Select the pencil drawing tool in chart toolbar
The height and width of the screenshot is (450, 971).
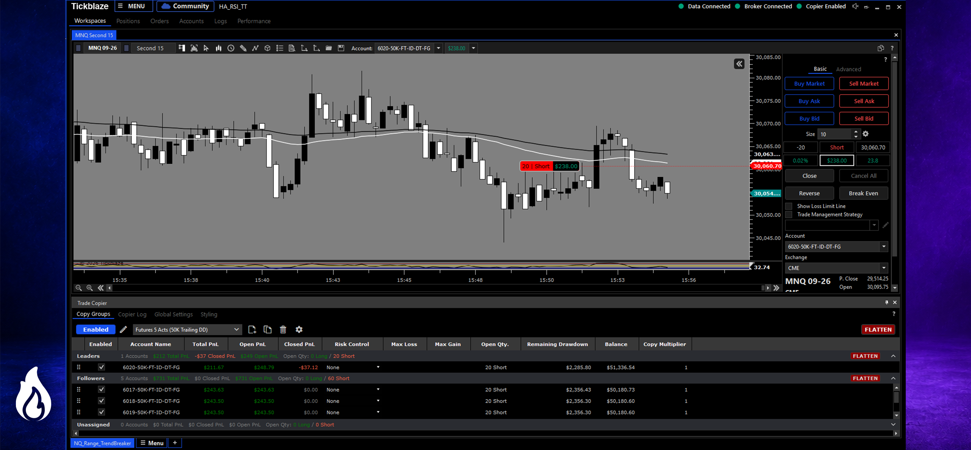[243, 48]
